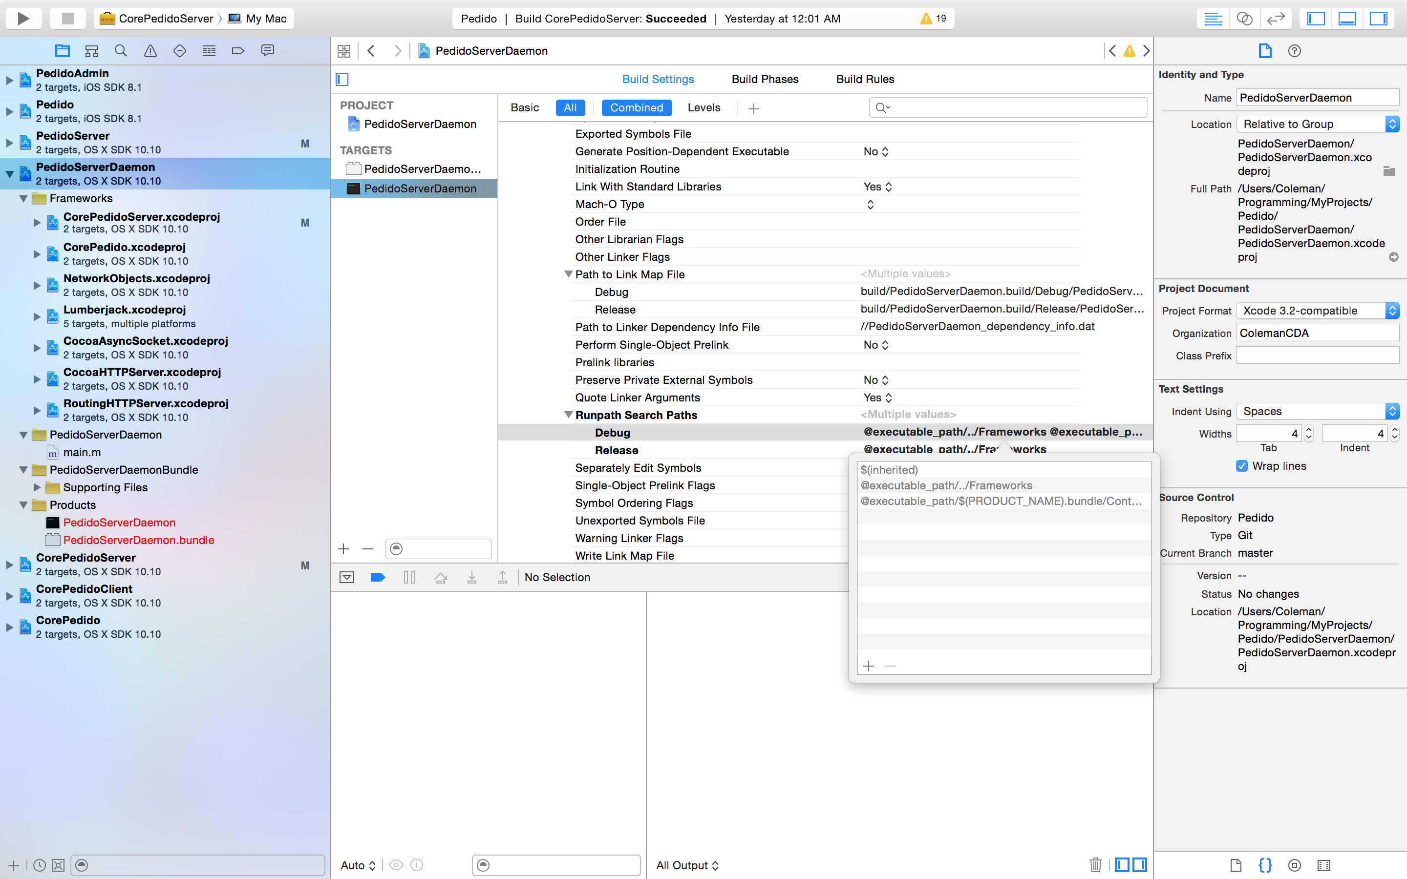The width and height of the screenshot is (1407, 879).
Task: Open the Issue navigator warning icon
Action: coord(150,51)
